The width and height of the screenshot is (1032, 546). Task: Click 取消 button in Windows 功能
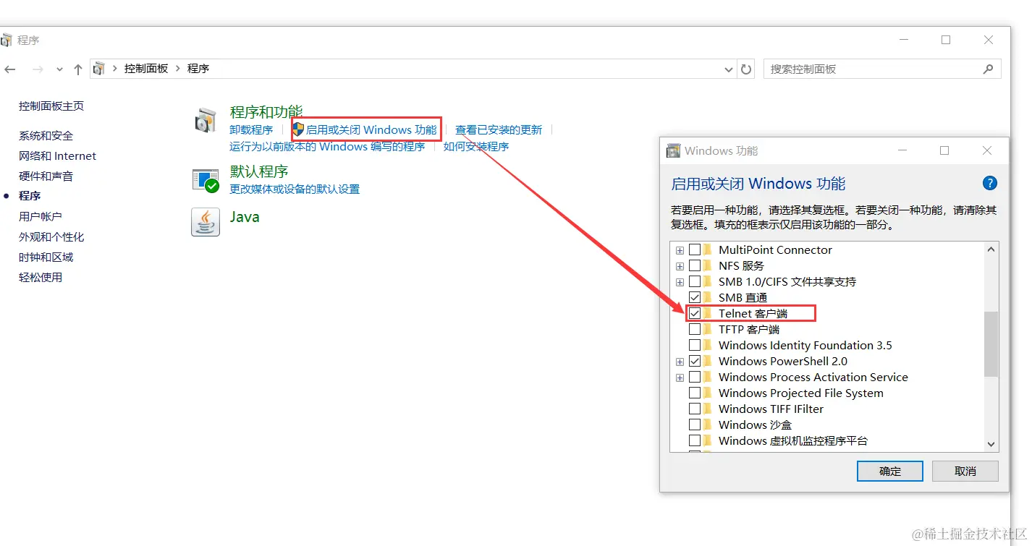(x=965, y=472)
